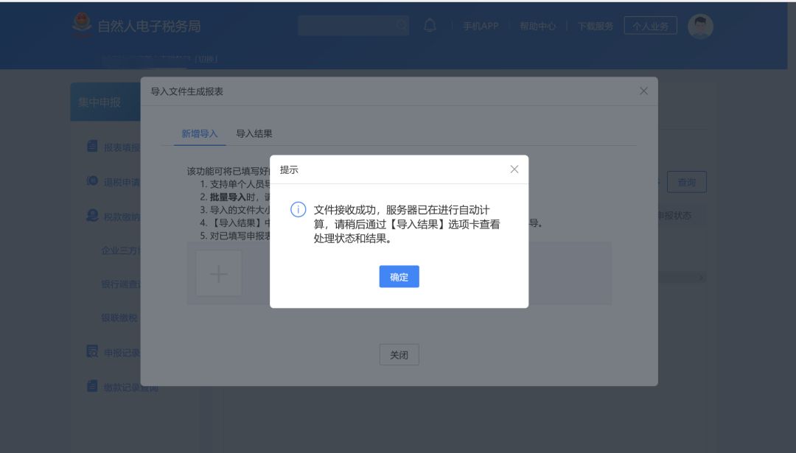Screen dimensions: 796x453
Task: Focus the header search field
Action: (x=353, y=25)
